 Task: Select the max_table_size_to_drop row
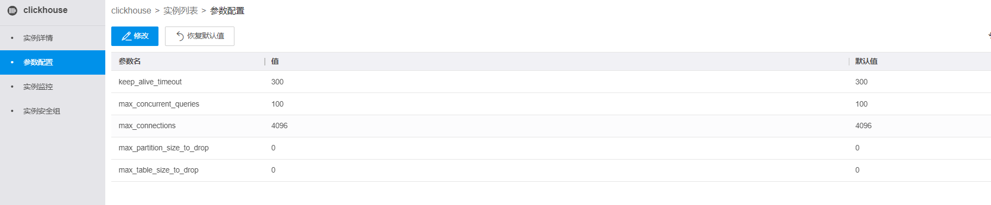pos(551,170)
